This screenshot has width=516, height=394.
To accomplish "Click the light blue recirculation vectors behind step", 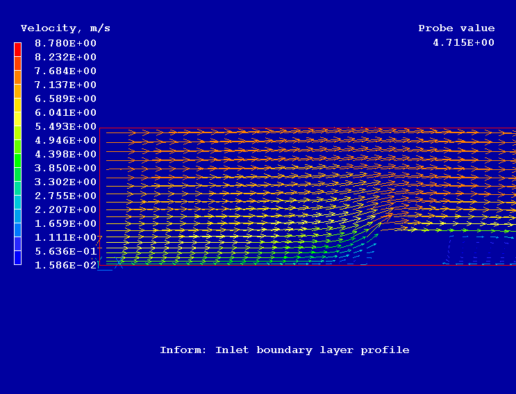I will point(479,250).
